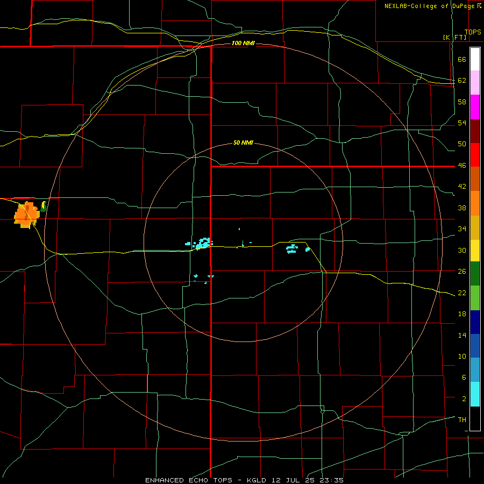This screenshot has height=484, width=484.
Task: Click the 66 scale value
Action: [462, 60]
